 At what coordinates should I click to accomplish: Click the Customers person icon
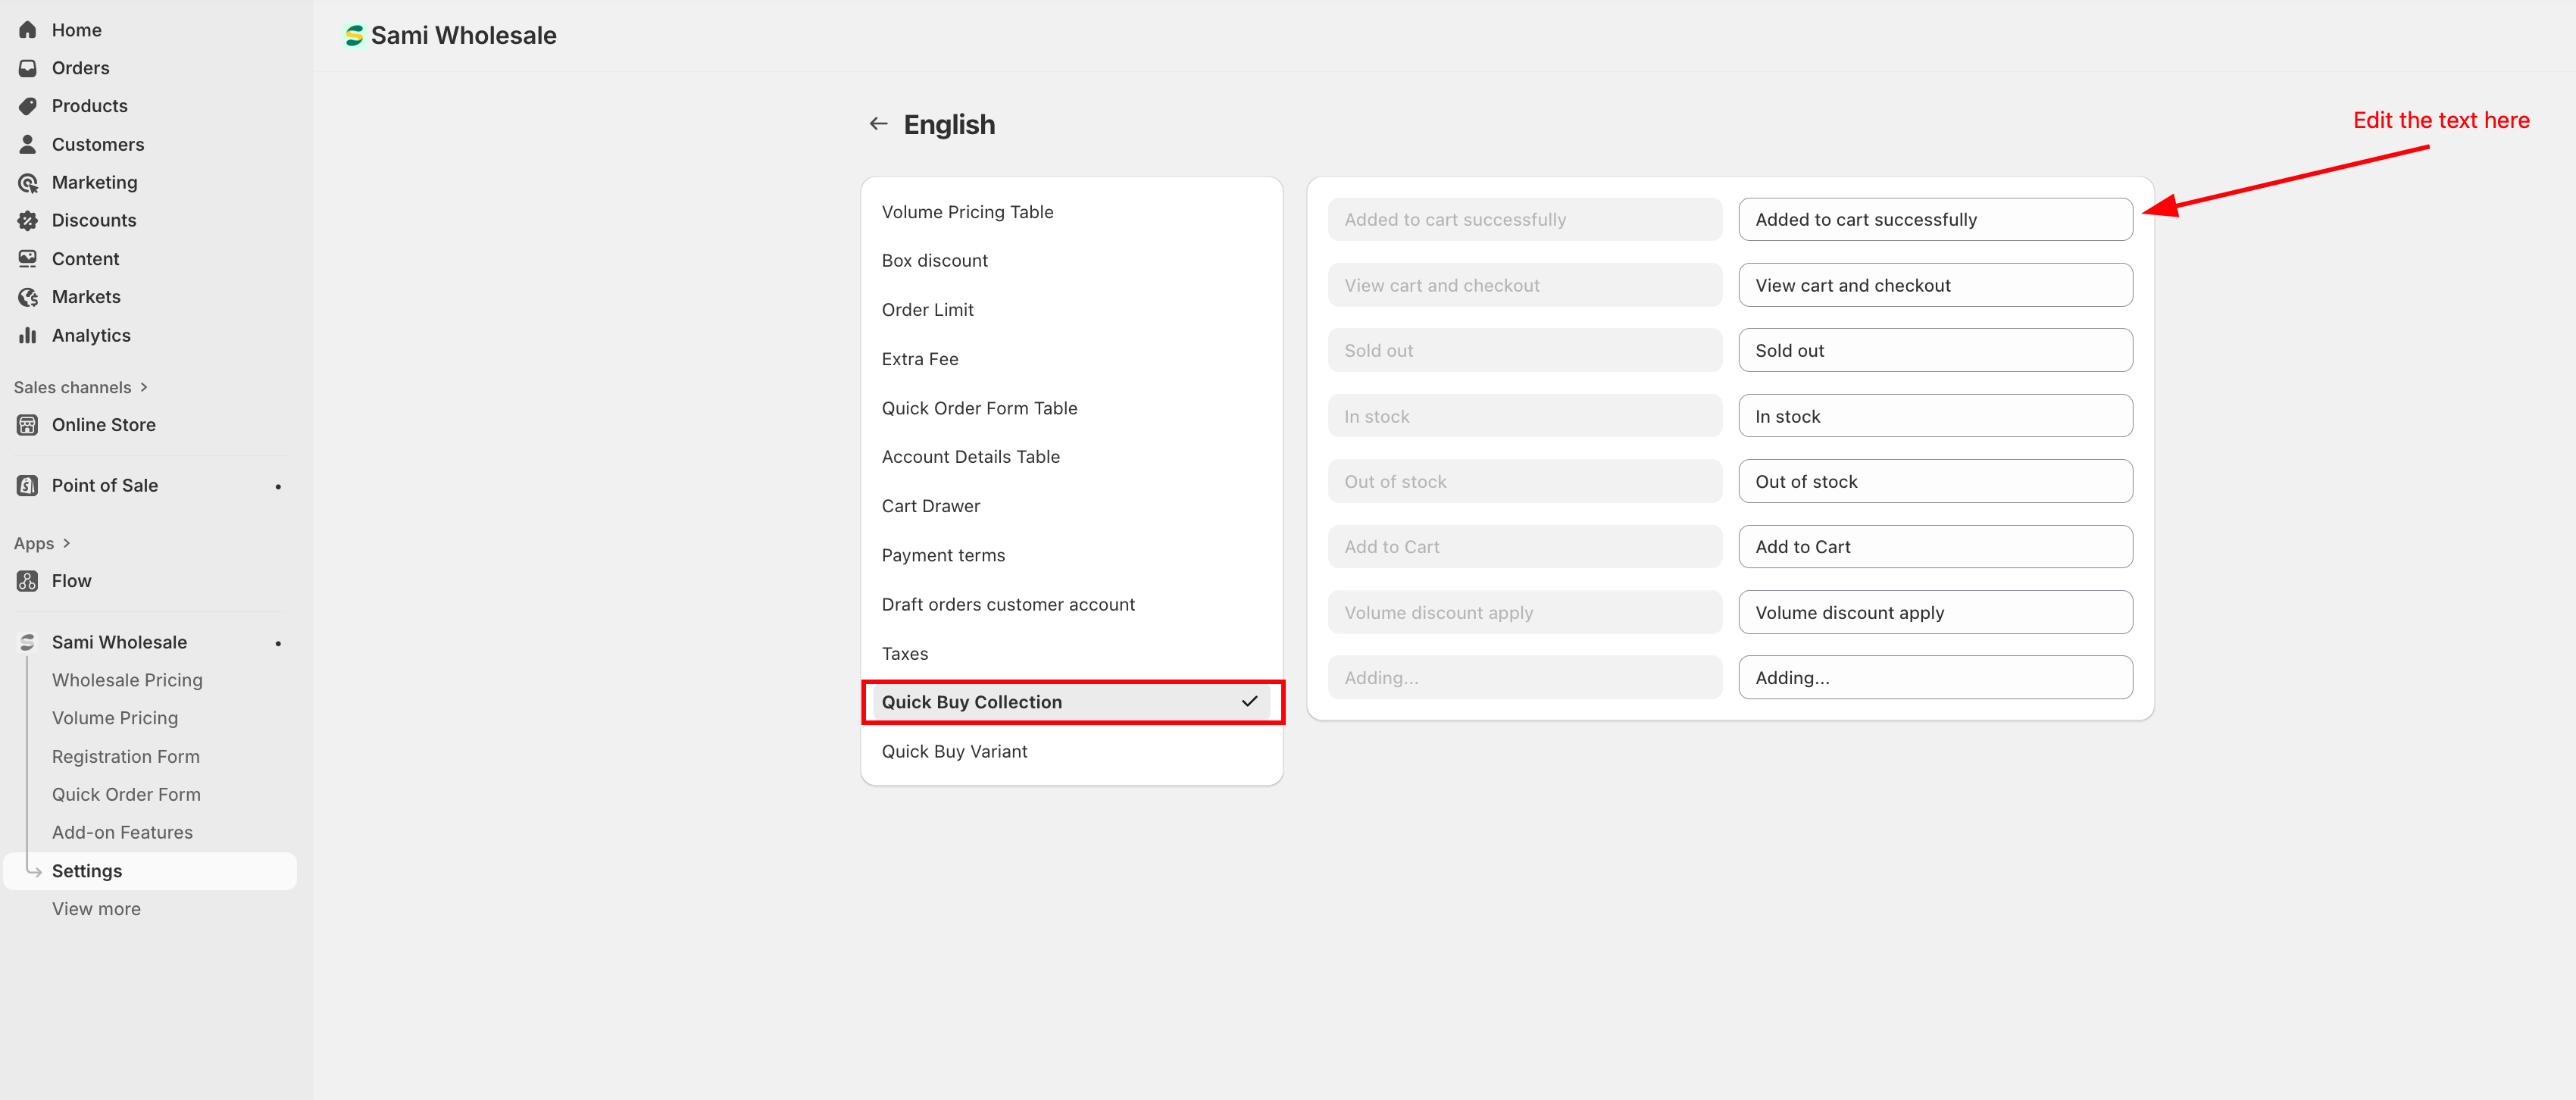pyautogui.click(x=27, y=144)
